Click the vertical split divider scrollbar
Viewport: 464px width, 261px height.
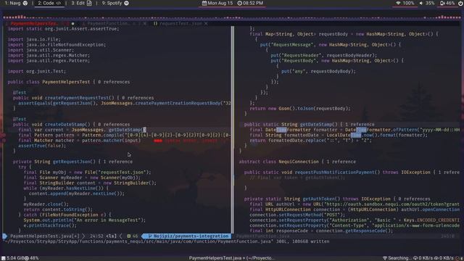coord(233,130)
